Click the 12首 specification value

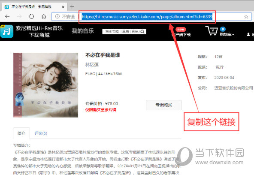[218, 57]
